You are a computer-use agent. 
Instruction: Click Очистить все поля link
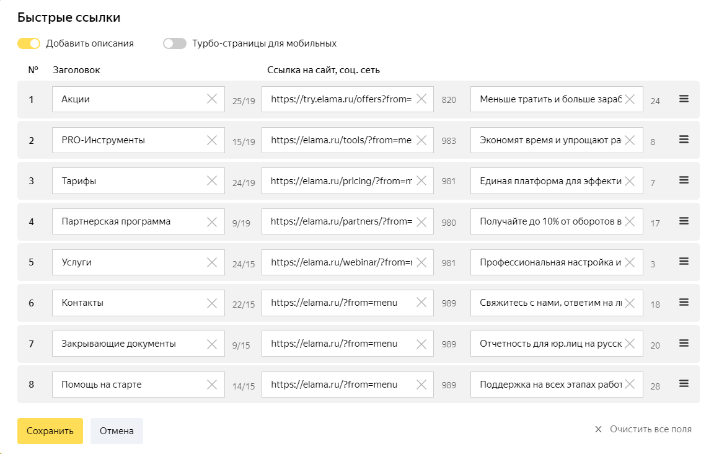click(643, 429)
